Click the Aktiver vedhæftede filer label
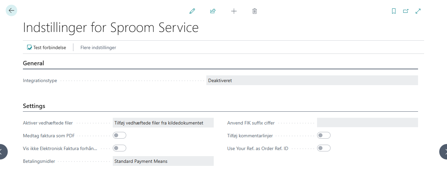 coord(48,123)
